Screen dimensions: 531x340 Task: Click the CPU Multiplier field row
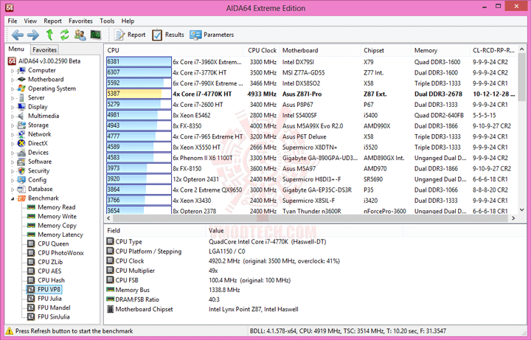pyautogui.click(x=315, y=271)
